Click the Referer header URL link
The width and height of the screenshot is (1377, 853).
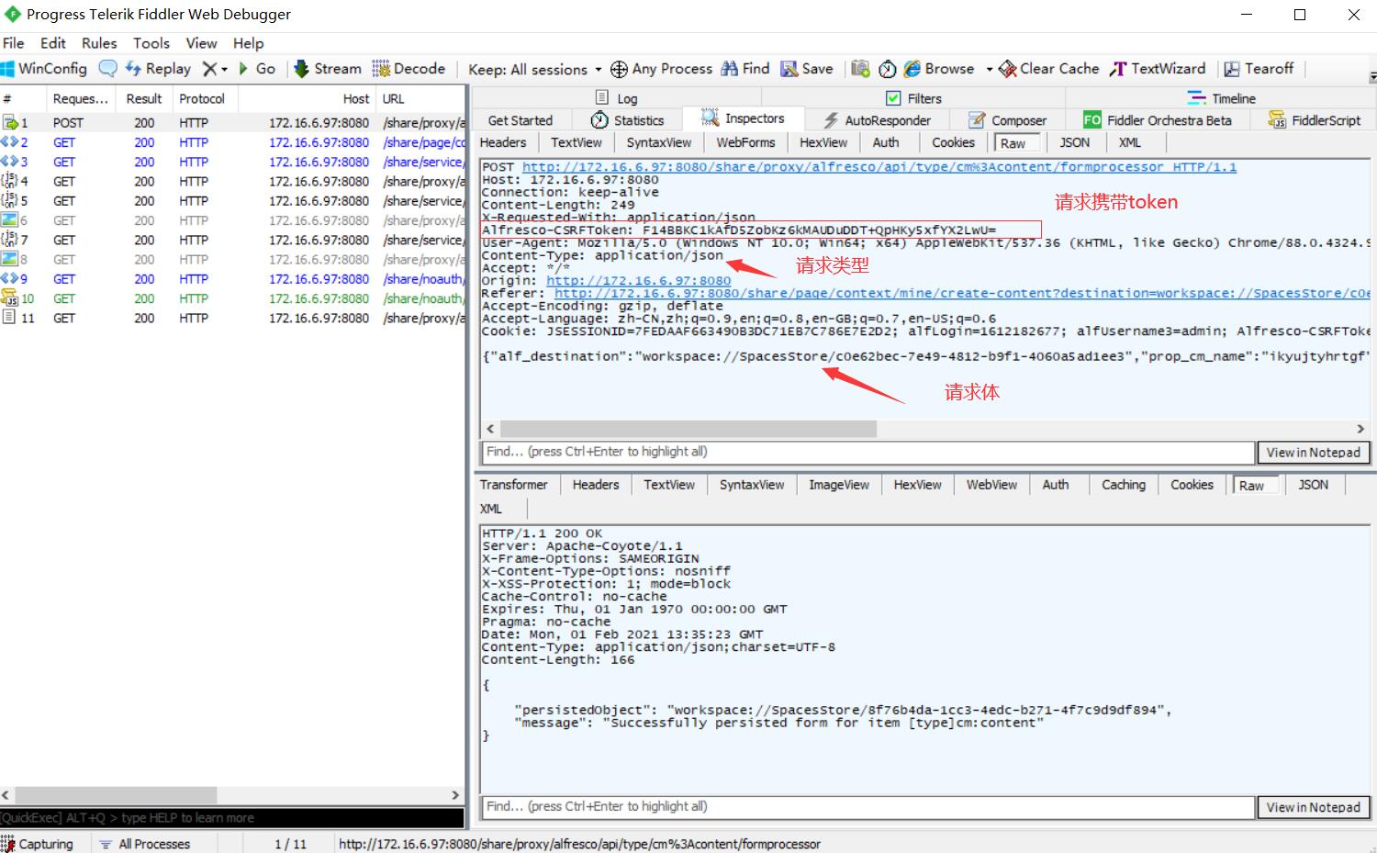[963, 294]
